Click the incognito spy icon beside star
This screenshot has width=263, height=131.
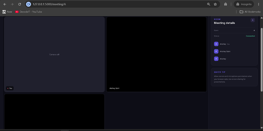226,4
